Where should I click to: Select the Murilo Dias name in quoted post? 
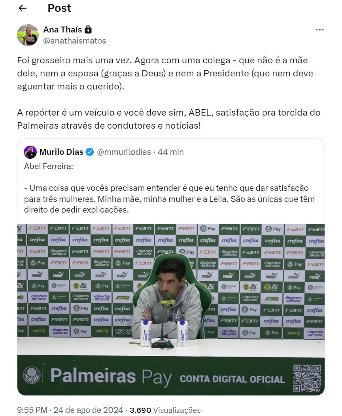(61, 152)
